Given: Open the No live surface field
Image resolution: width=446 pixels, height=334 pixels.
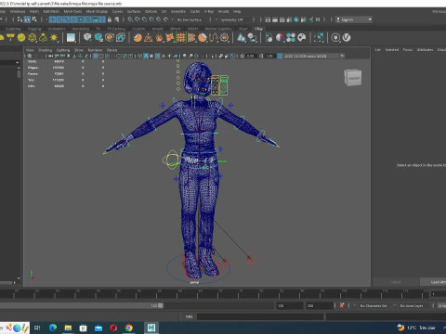Looking at the screenshot, I should tap(190, 19).
